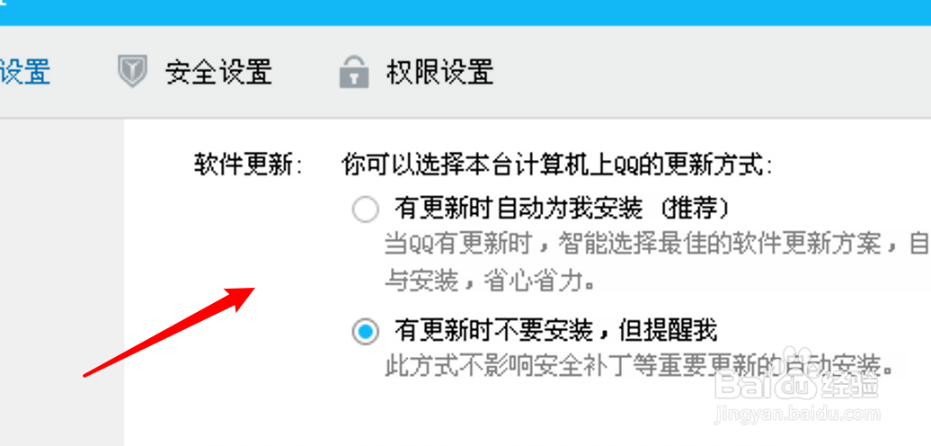Open the 安全设置 tab
Image resolution: width=931 pixels, height=446 pixels.
(x=218, y=72)
